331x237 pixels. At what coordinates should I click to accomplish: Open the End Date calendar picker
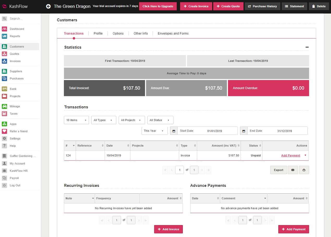(244, 131)
